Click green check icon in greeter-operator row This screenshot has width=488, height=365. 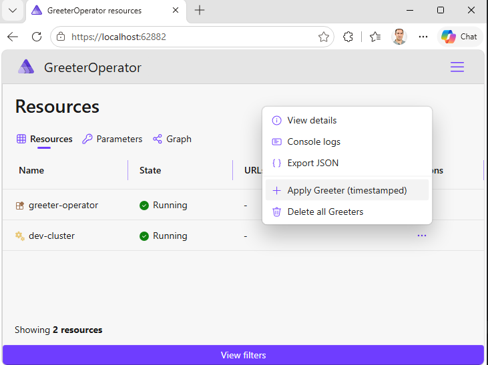pos(144,206)
